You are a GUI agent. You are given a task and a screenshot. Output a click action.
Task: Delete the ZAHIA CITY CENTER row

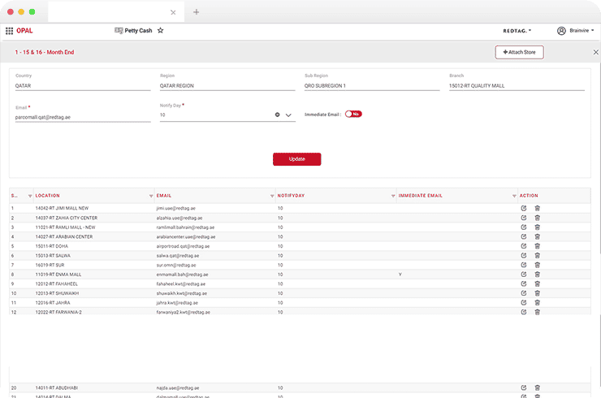537,218
